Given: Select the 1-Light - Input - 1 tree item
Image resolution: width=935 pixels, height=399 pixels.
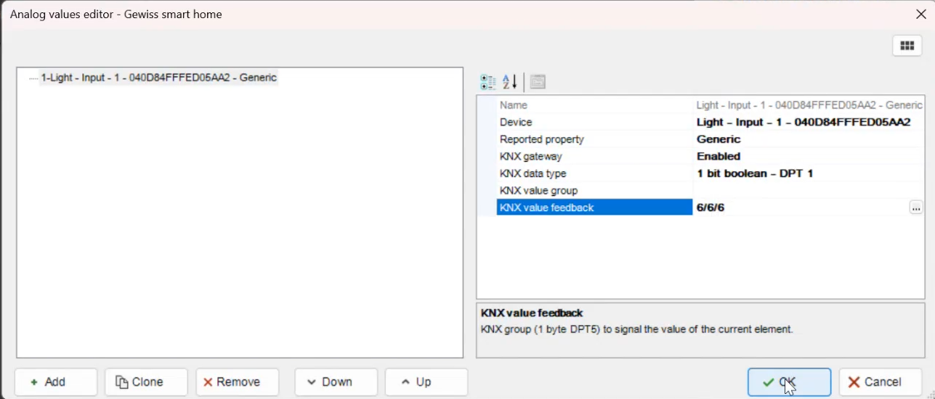Looking at the screenshot, I should click(158, 78).
